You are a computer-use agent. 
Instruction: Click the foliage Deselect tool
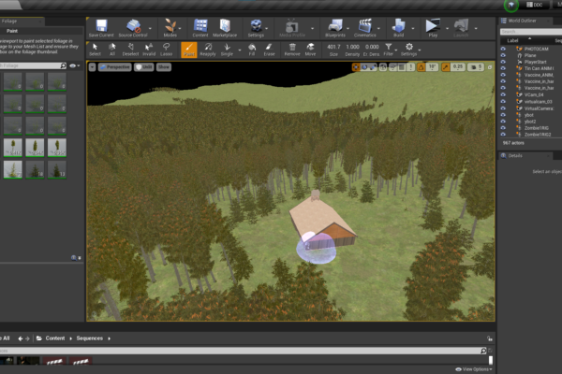[x=130, y=50]
